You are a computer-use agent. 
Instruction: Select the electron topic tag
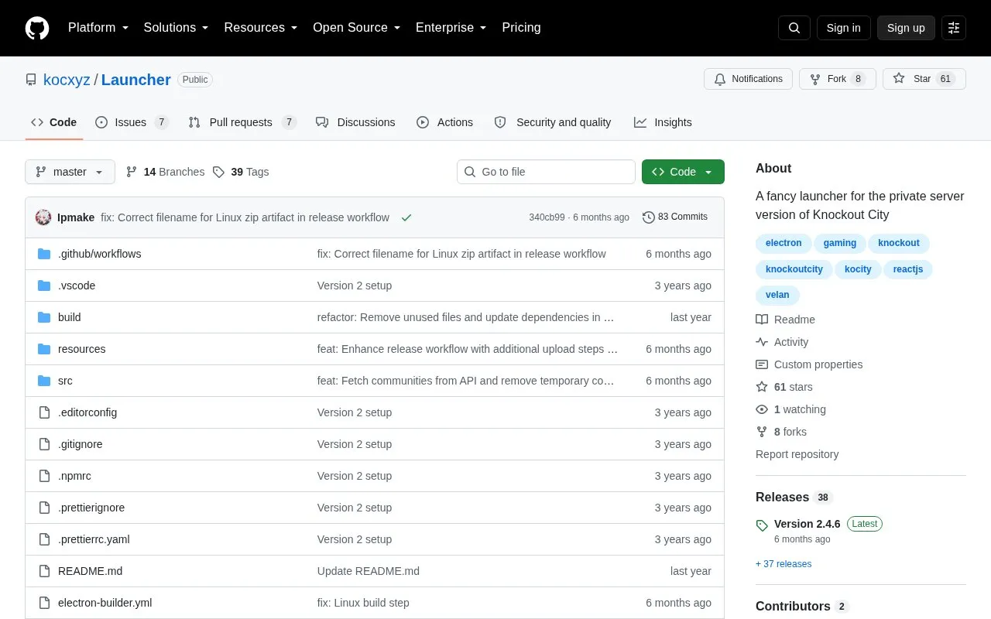[x=784, y=243]
